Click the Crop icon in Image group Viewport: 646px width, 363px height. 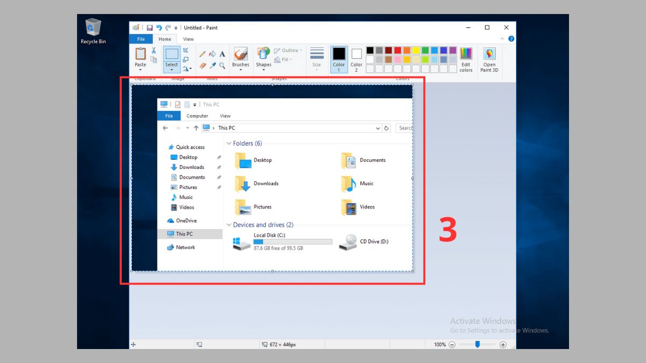(x=186, y=51)
